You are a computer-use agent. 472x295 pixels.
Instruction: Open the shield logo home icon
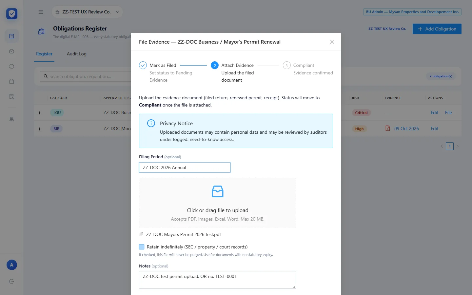[12, 14]
